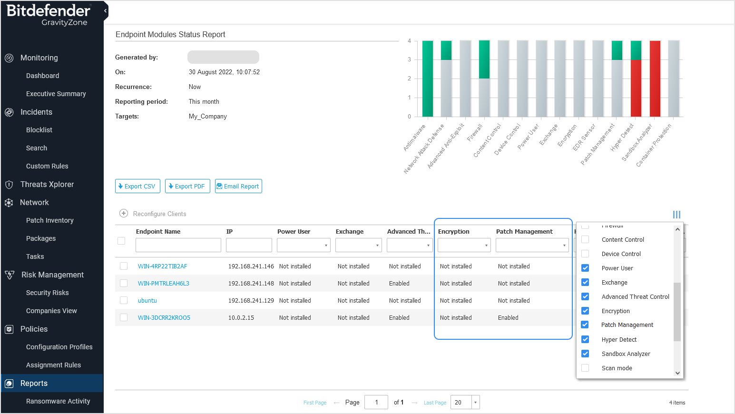Enable the Device Control column
The image size is (735, 414).
[585, 254]
